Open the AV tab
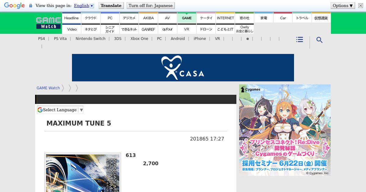 pyautogui.click(x=167, y=18)
